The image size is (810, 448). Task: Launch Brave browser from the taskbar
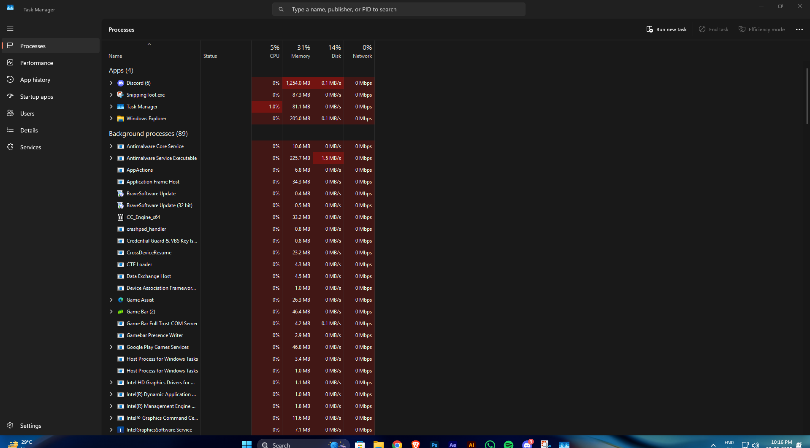pyautogui.click(x=416, y=445)
